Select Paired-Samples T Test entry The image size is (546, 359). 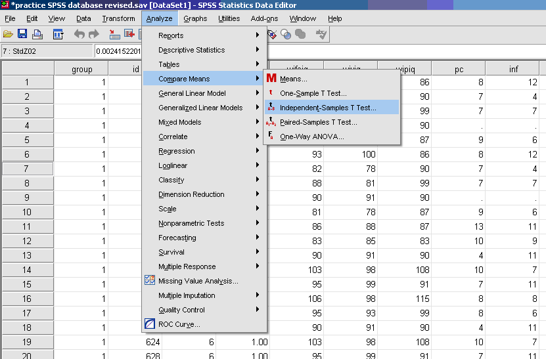point(318,122)
